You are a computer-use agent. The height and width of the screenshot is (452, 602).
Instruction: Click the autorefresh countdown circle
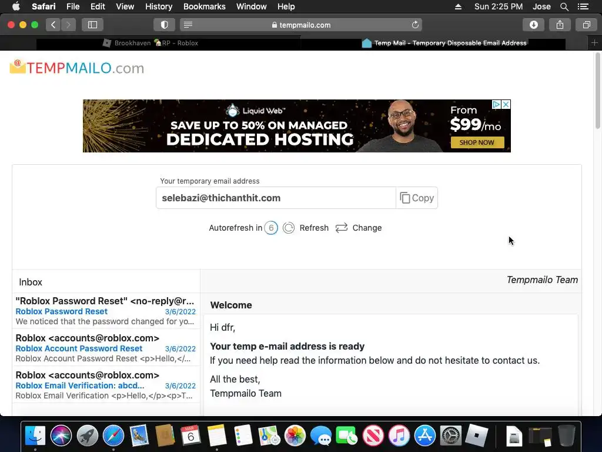[x=271, y=228]
